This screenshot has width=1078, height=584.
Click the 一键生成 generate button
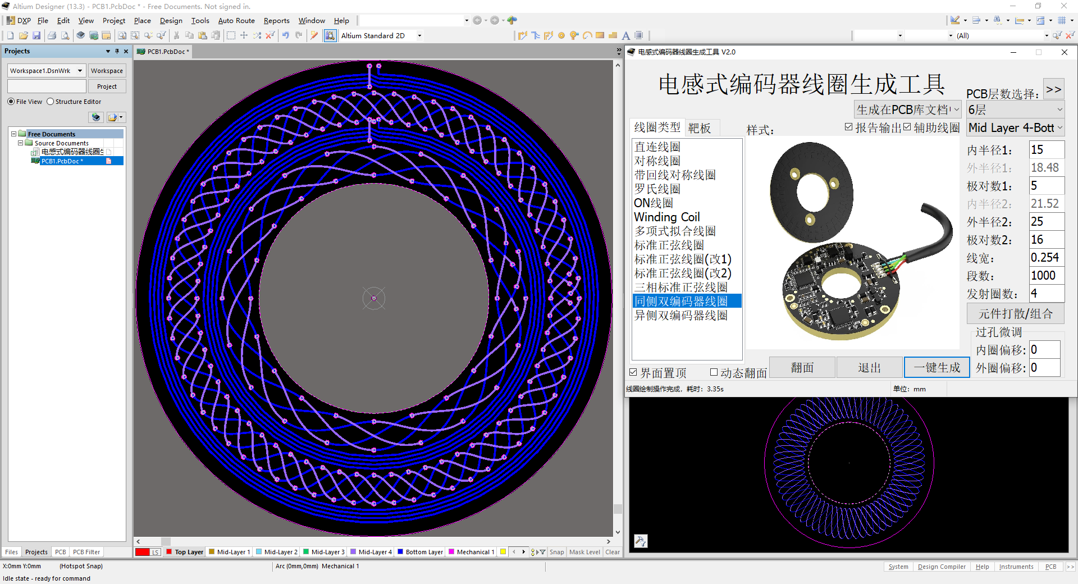coord(937,368)
